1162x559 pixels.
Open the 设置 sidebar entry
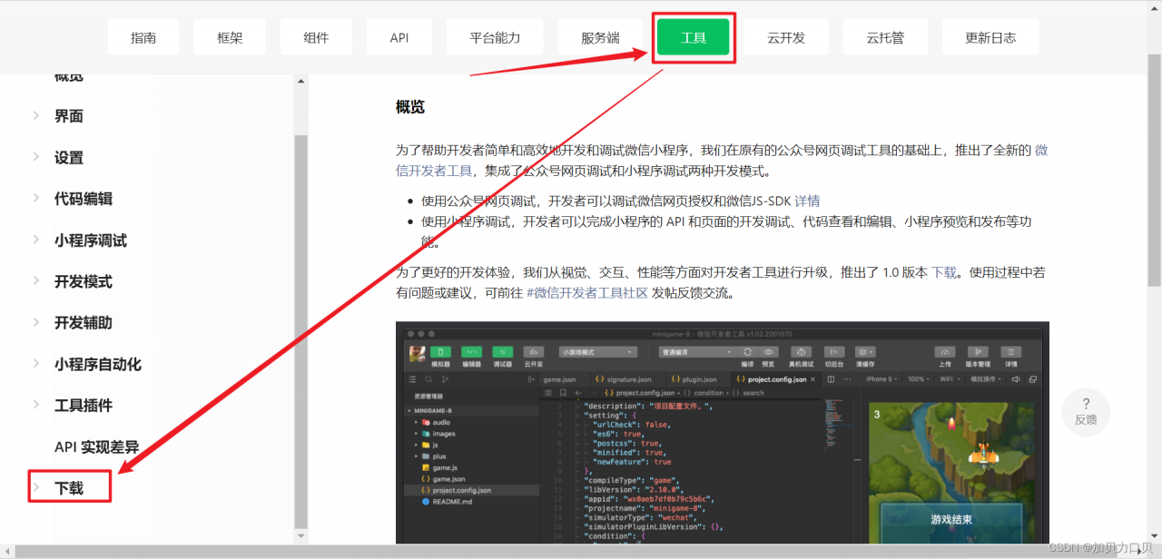(x=69, y=158)
